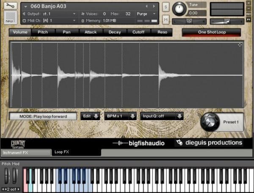Switch to the Pitch tab

[x=43, y=32]
